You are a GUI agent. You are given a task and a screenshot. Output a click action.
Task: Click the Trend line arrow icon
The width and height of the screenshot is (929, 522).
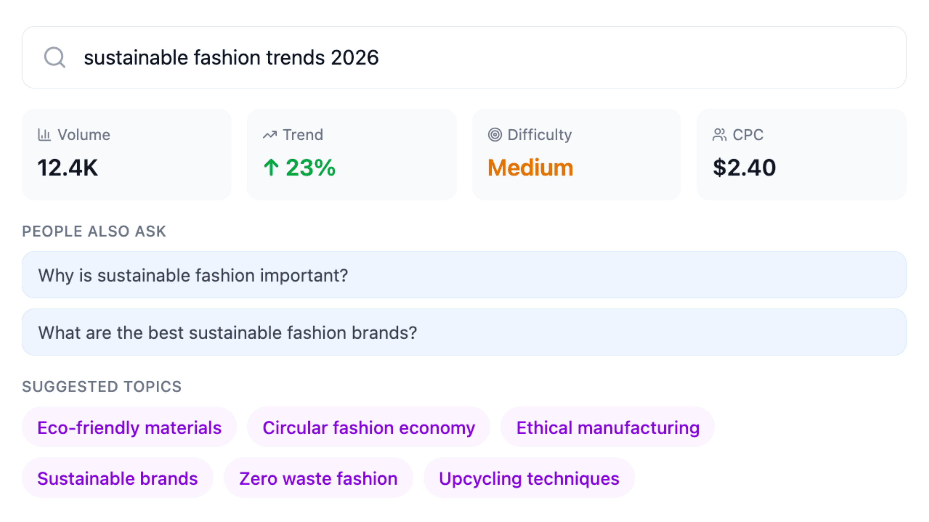click(270, 135)
